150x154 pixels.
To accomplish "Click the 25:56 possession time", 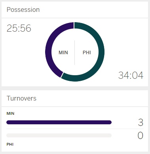I will pyautogui.click(x=19, y=28).
